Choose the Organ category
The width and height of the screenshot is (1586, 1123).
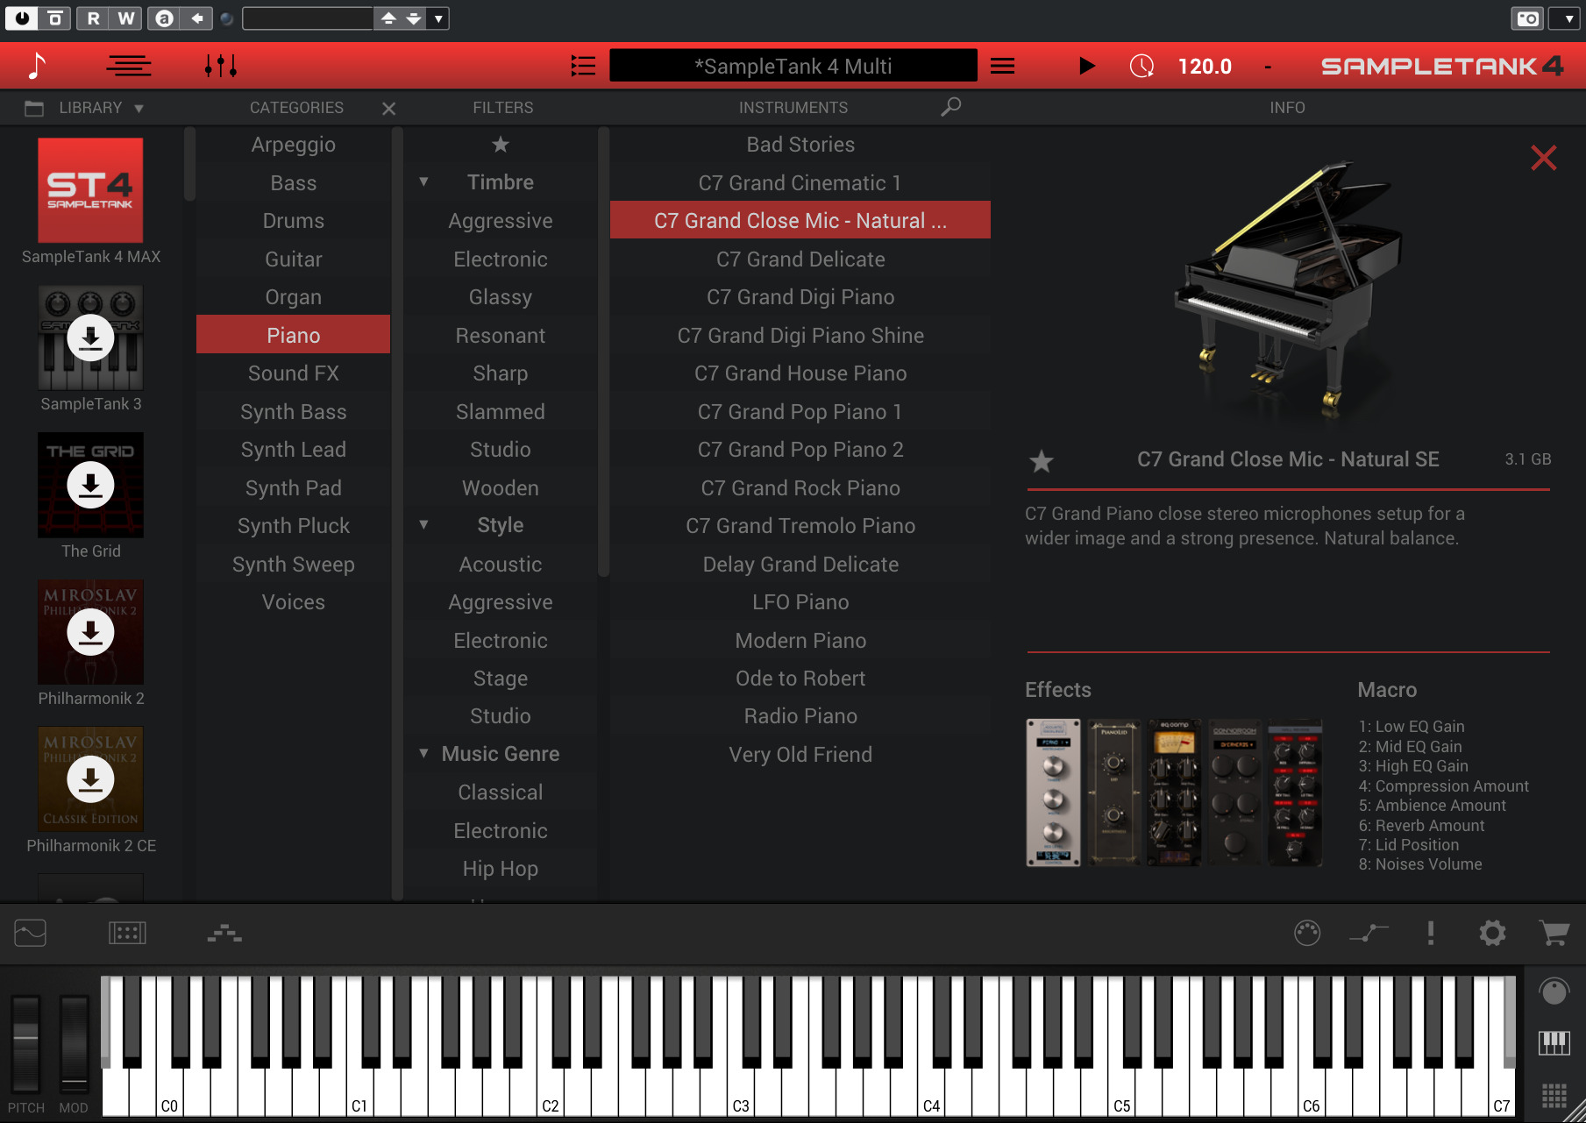click(x=293, y=297)
